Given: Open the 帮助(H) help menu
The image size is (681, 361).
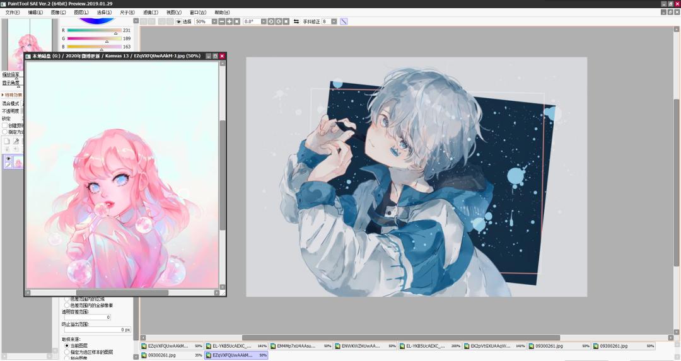Looking at the screenshot, I should point(222,13).
